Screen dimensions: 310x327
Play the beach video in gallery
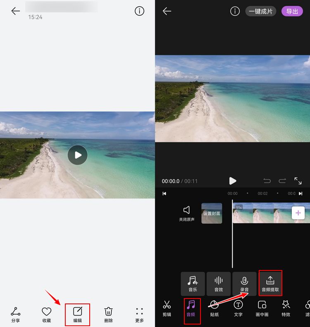coord(78,155)
